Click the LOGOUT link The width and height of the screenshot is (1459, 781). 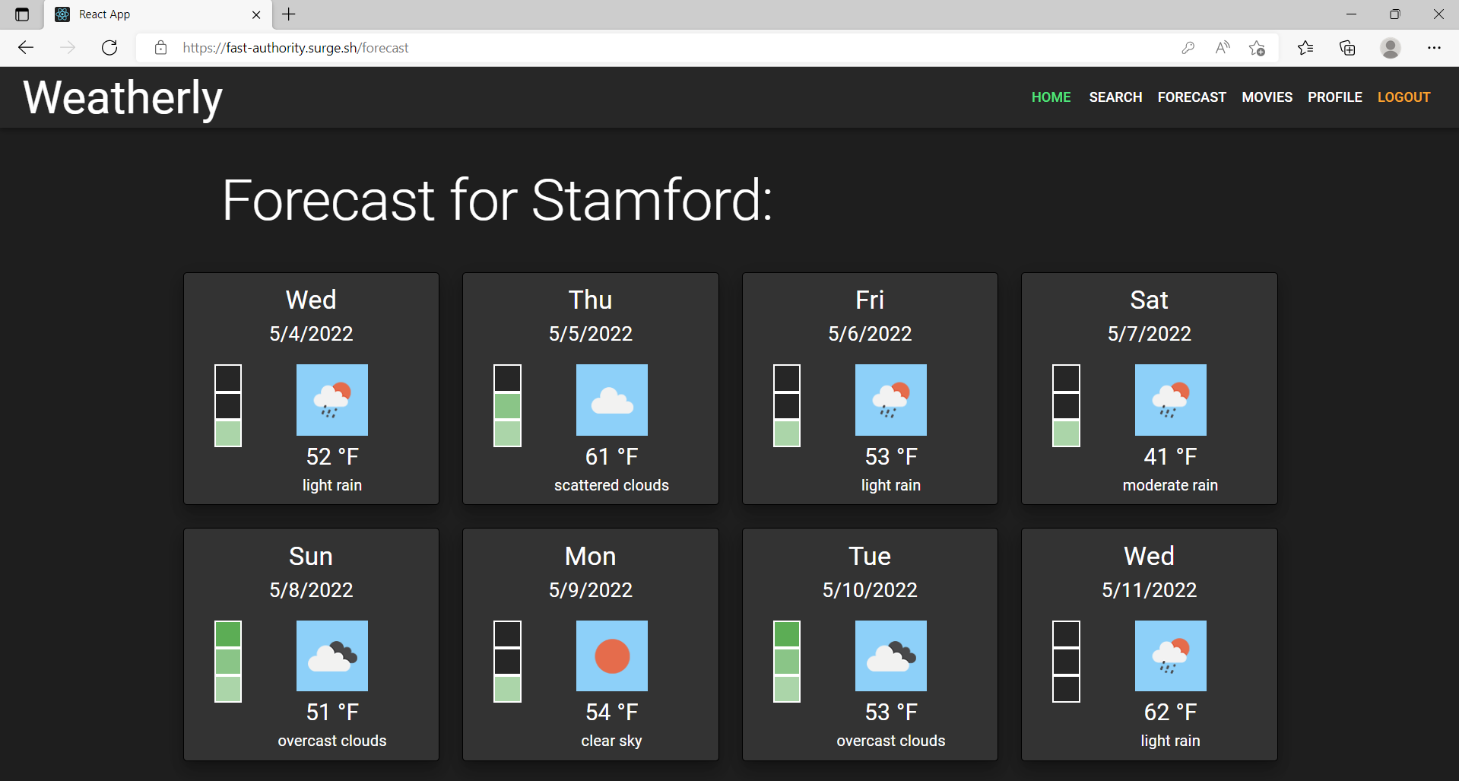1403,97
